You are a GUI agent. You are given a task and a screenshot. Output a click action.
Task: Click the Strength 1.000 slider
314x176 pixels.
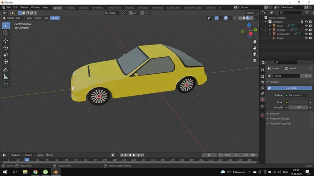point(298,108)
